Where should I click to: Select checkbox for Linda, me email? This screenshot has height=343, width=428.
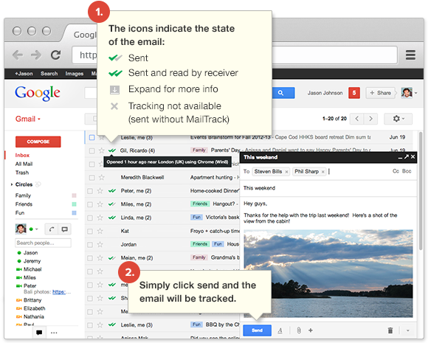tap(90, 218)
